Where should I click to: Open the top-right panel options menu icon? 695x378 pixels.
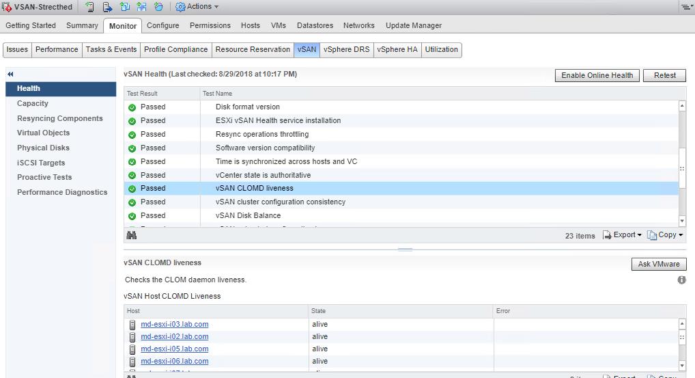(687, 7)
